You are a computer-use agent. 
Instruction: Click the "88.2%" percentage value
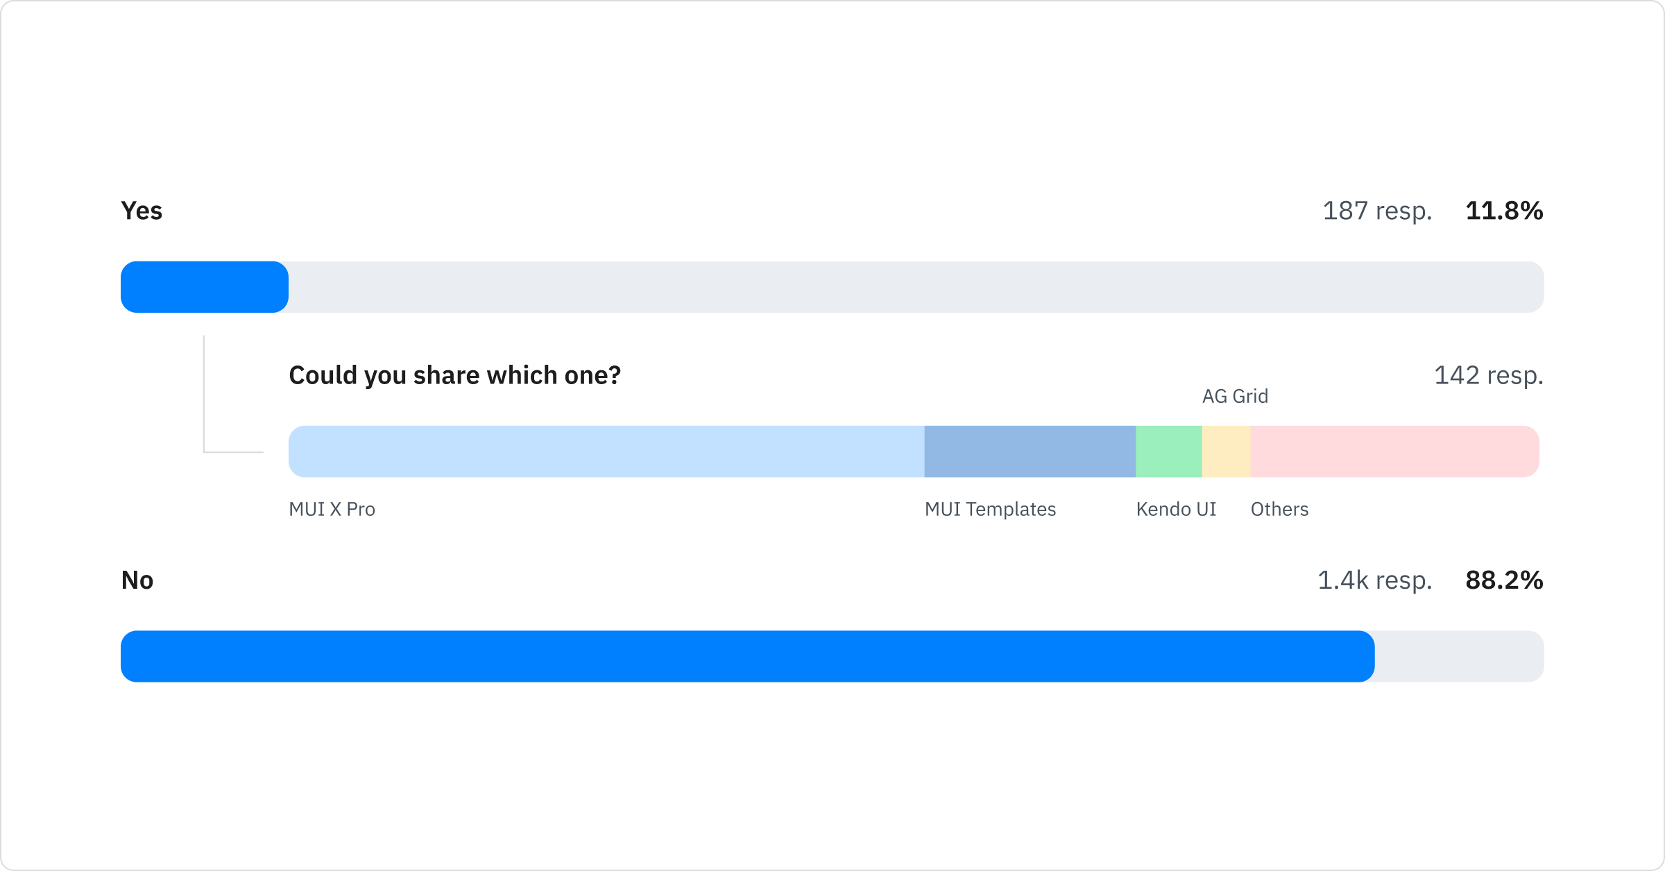pos(1504,580)
